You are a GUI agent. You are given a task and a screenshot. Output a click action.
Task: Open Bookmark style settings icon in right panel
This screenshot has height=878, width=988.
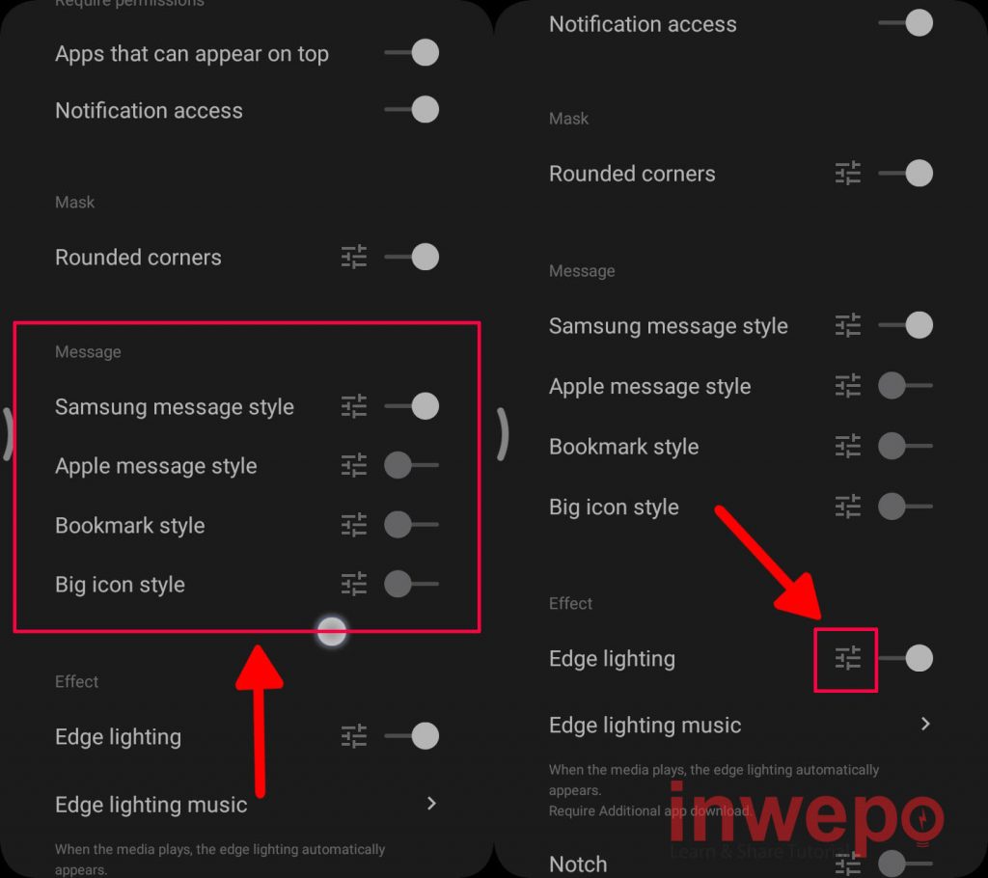(847, 446)
